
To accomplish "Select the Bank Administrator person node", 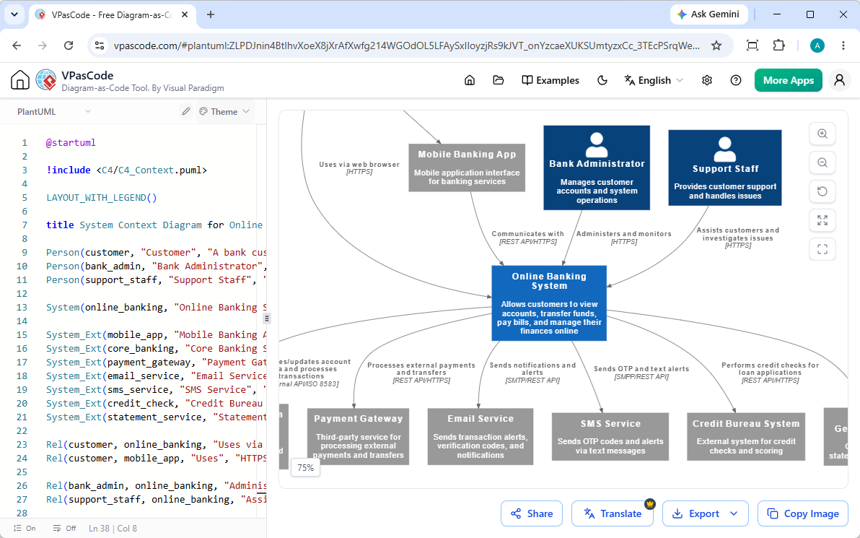I will tap(597, 168).
